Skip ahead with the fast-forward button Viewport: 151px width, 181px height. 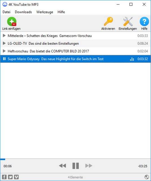[89, 166]
